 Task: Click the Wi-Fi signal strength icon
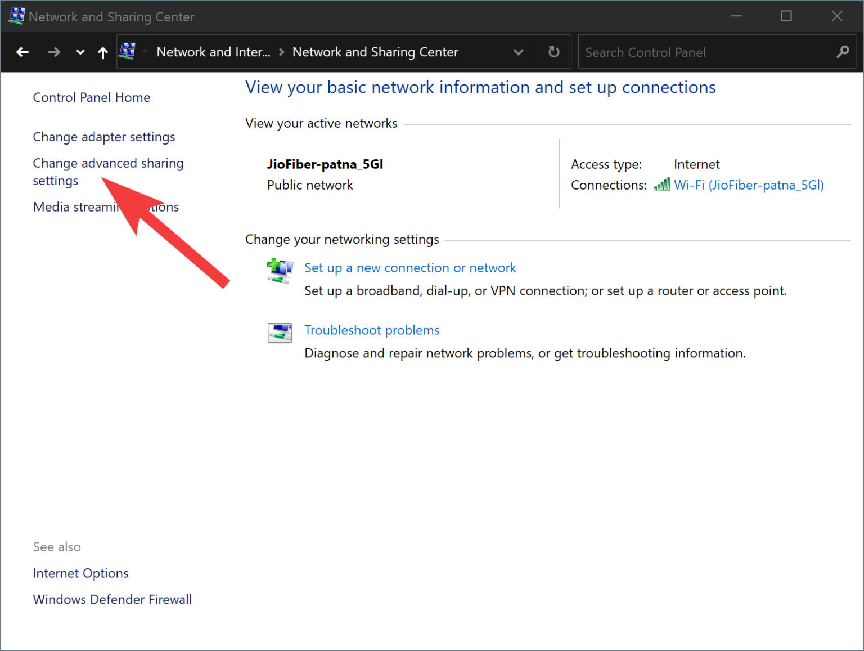(x=663, y=185)
